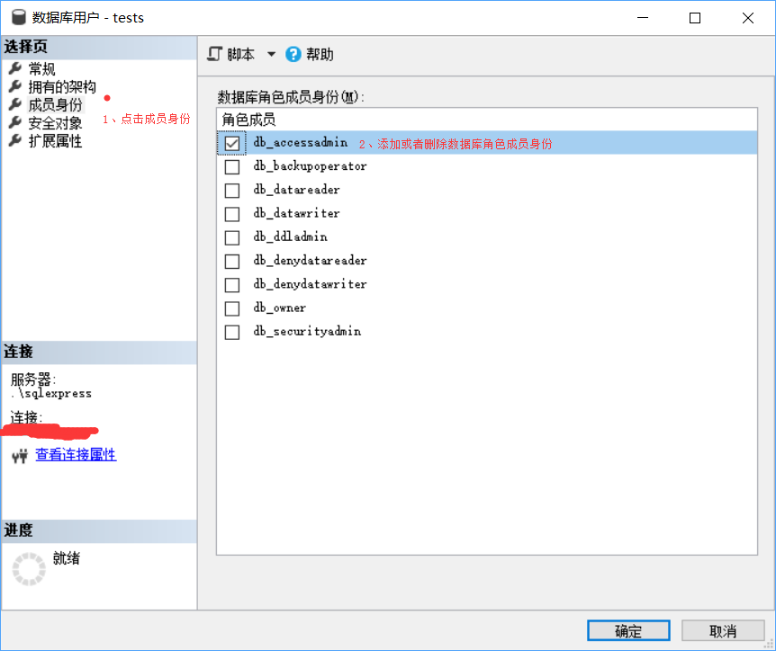
Task: Click the 脚本 toolbar button
Action: pyautogui.click(x=230, y=54)
